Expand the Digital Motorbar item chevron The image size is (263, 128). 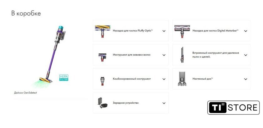245,31
